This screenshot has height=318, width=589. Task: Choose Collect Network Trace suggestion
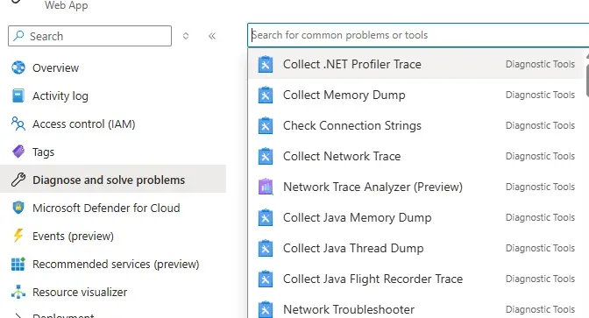[415, 156]
